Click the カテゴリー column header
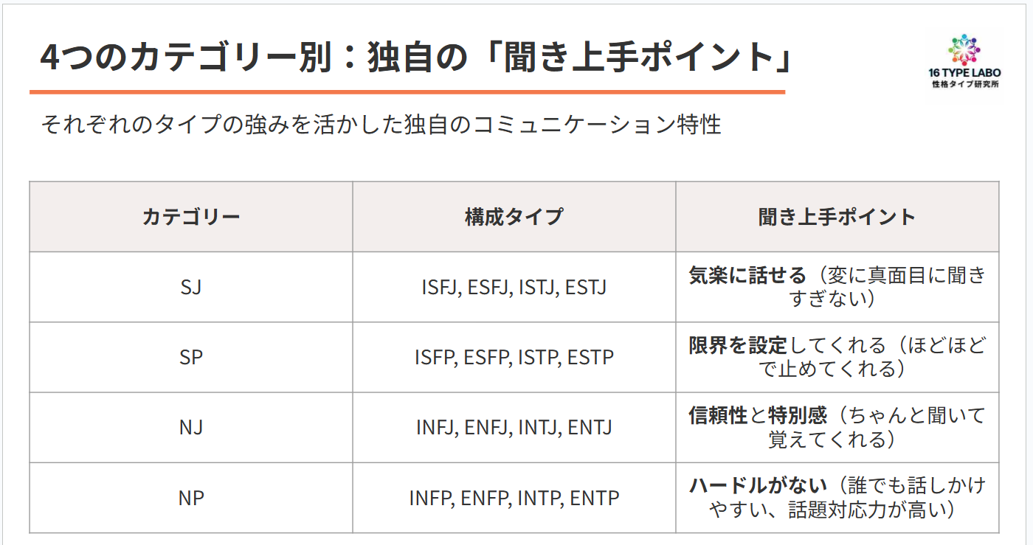This screenshot has width=1033, height=545. point(191,217)
